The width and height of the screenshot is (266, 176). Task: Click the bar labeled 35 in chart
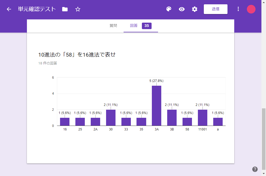(141, 122)
